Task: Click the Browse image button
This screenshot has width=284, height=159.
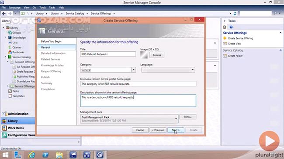Action: [x=157, y=55]
